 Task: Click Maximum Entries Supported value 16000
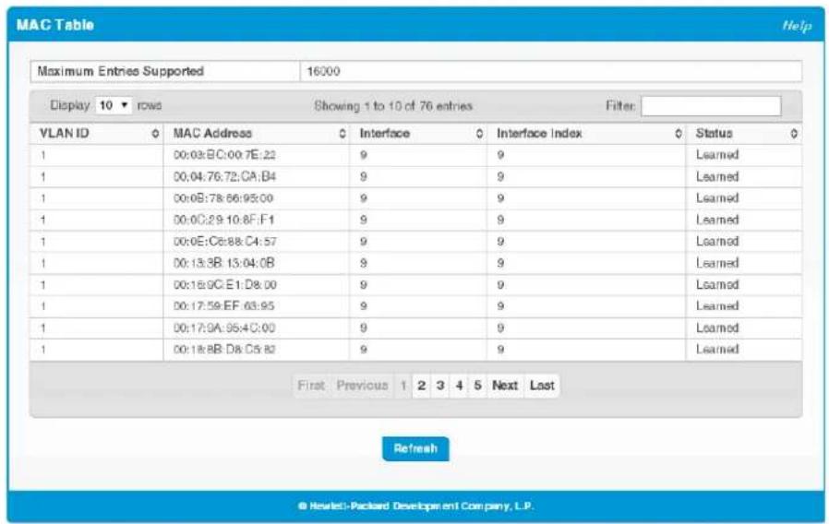(x=323, y=71)
